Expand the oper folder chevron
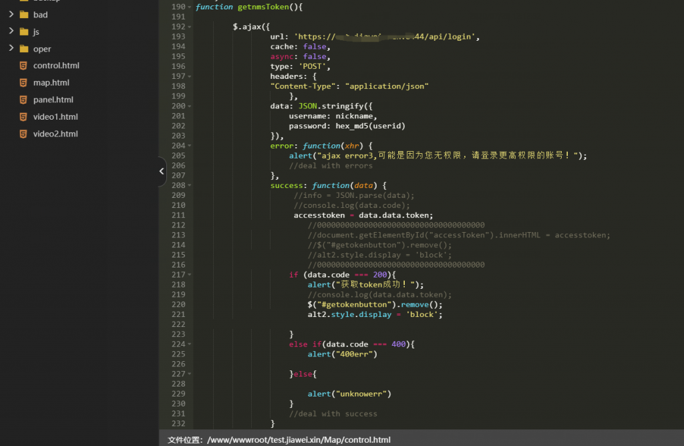 point(11,48)
